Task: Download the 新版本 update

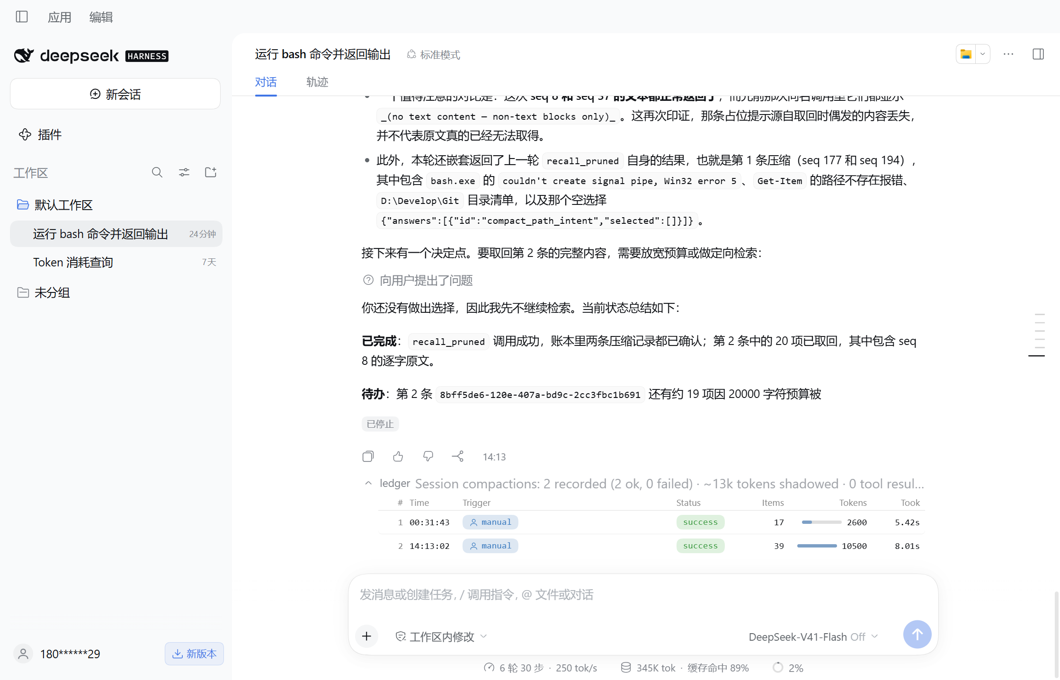Action: [x=194, y=654]
